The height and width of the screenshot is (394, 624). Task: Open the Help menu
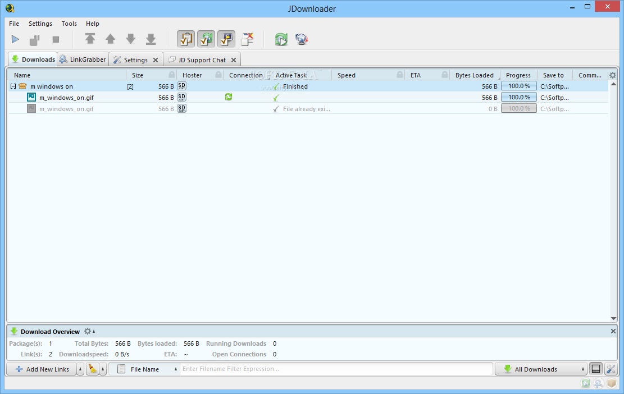point(92,24)
